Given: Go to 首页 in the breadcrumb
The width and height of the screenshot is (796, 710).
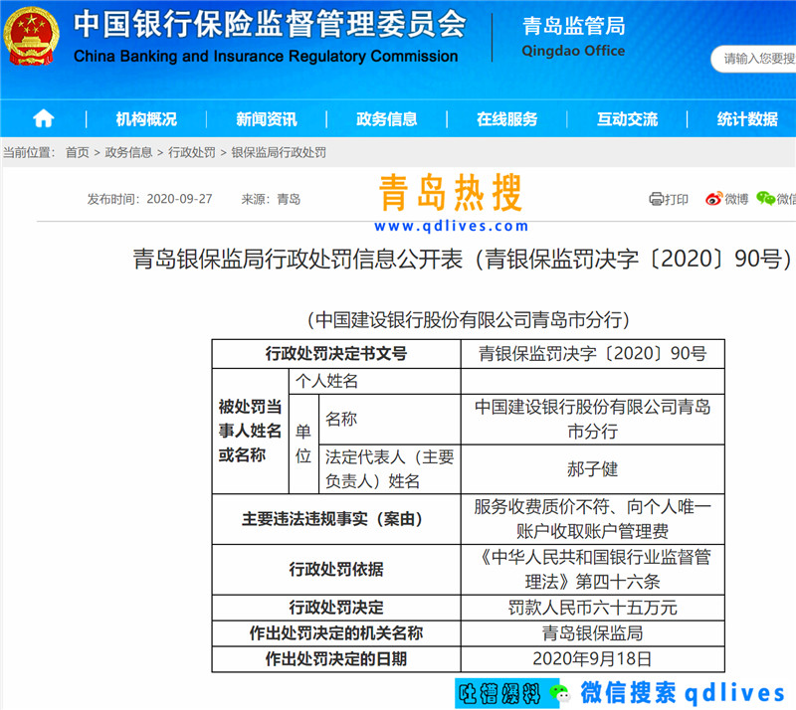Looking at the screenshot, I should pyautogui.click(x=78, y=152).
